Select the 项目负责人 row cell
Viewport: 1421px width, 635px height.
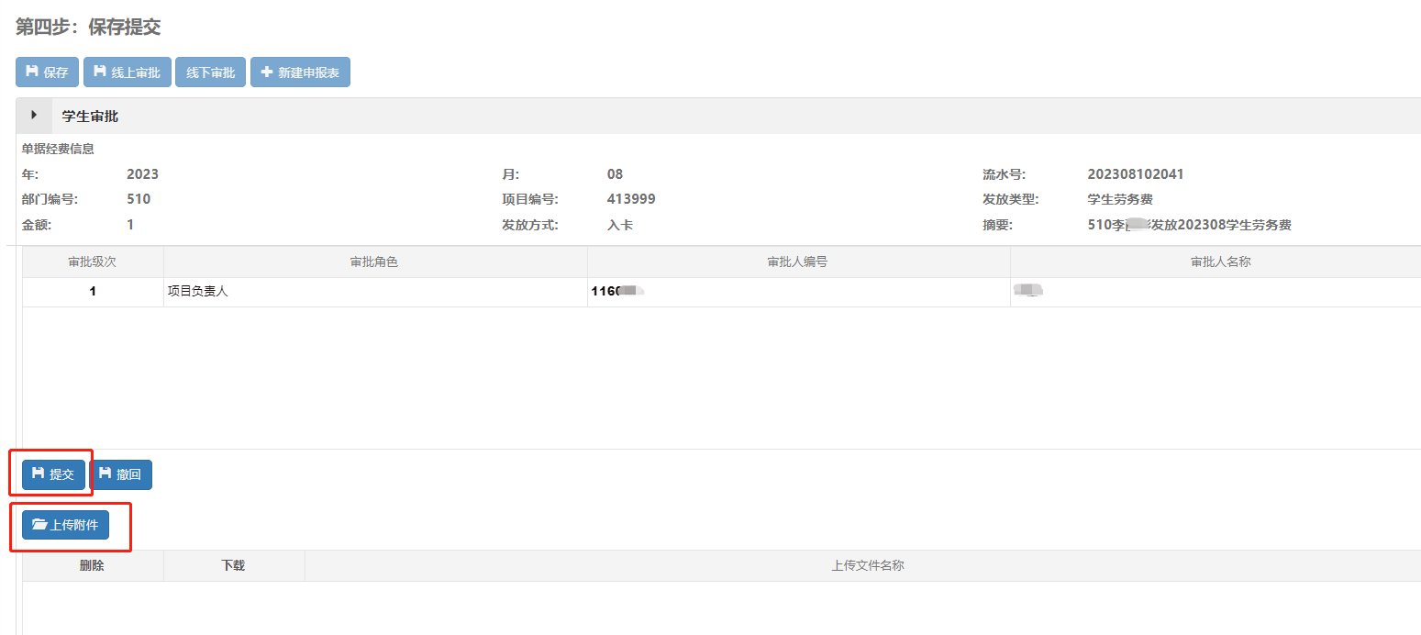[x=197, y=292]
